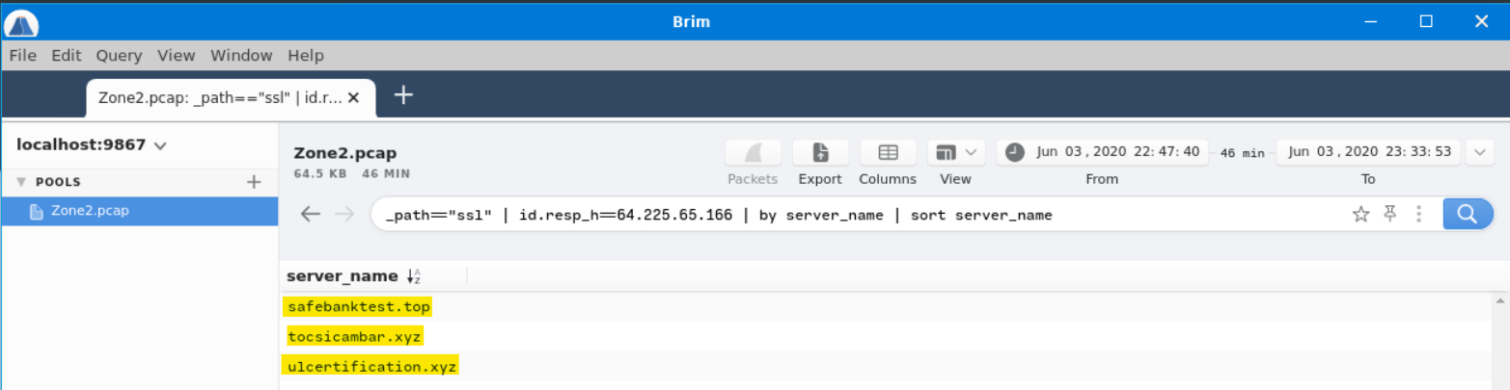Select Zone2.pcap pool in sidebar
Image resolution: width=1510 pixels, height=390 pixels.
click(140, 211)
